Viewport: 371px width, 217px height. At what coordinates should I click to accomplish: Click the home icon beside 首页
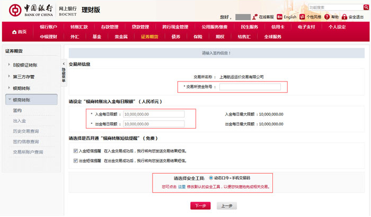(14, 32)
